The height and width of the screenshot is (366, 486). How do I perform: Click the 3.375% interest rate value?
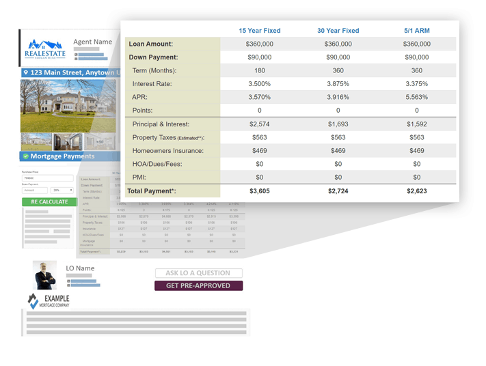point(416,84)
